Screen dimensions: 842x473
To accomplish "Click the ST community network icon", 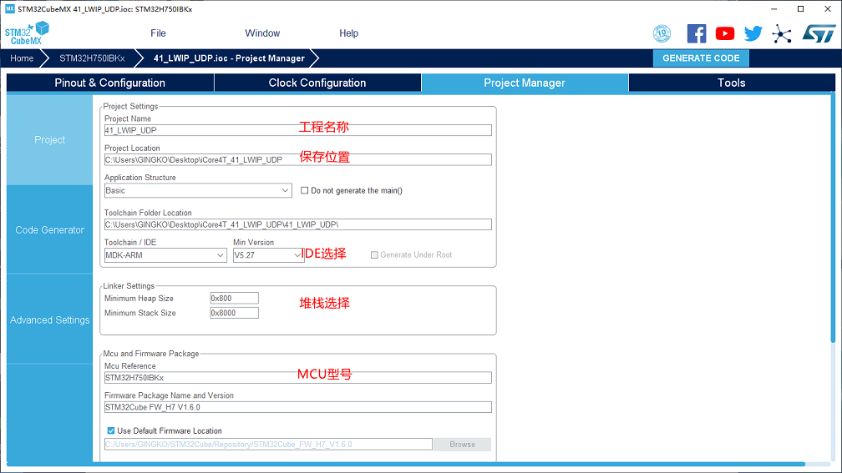I will [x=782, y=33].
